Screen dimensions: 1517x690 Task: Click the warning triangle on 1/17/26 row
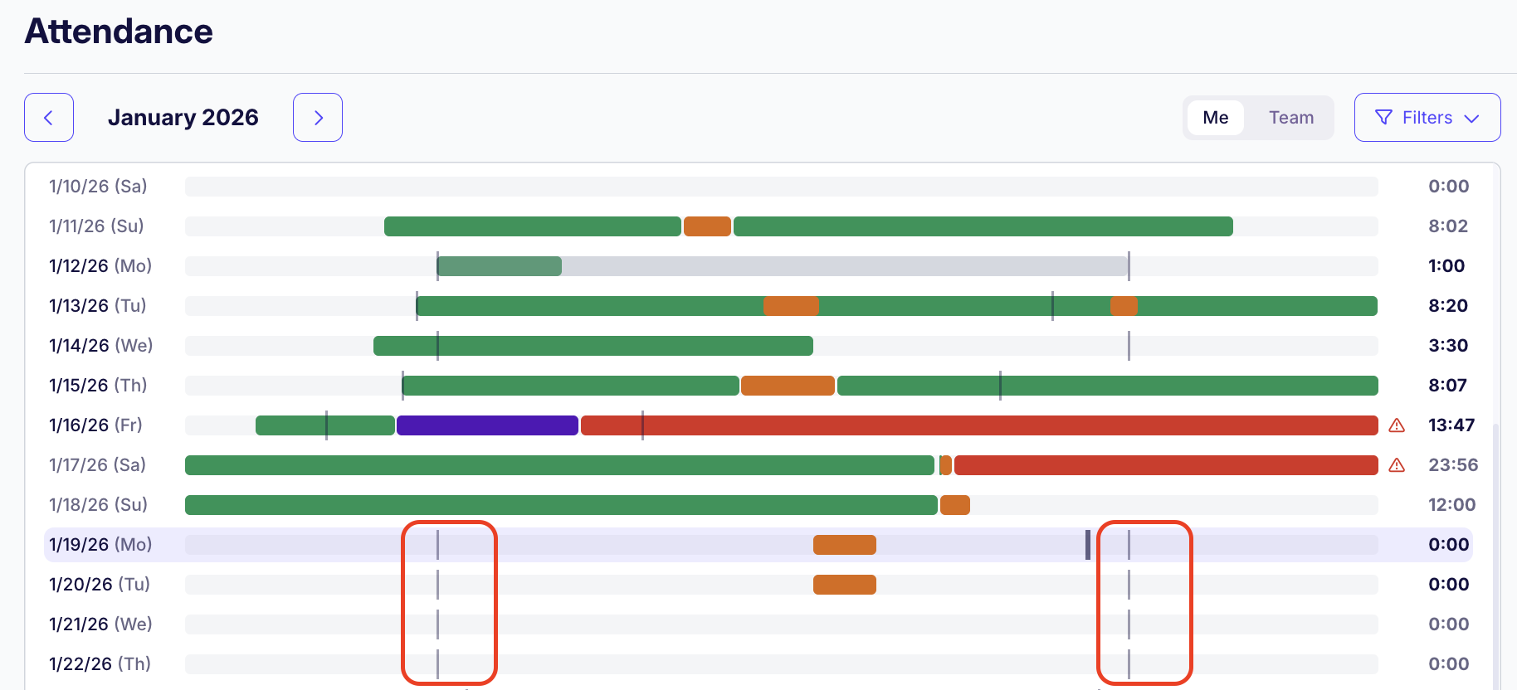(x=1397, y=465)
